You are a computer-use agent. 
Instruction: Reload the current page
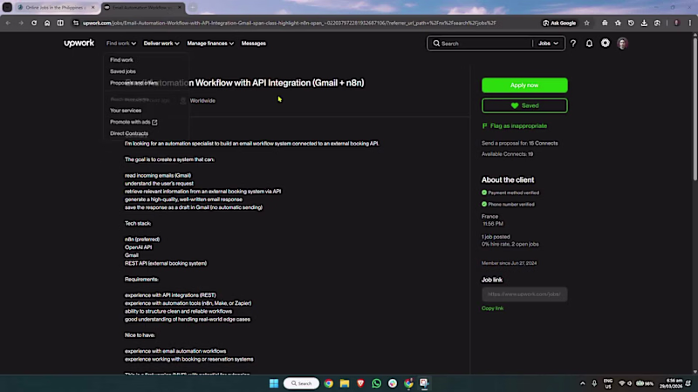(x=34, y=23)
